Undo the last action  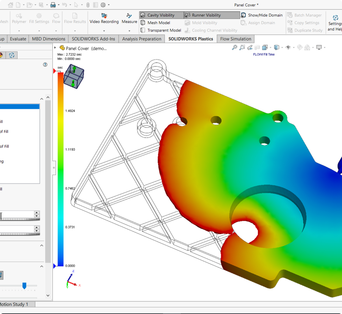(x=64, y=5)
